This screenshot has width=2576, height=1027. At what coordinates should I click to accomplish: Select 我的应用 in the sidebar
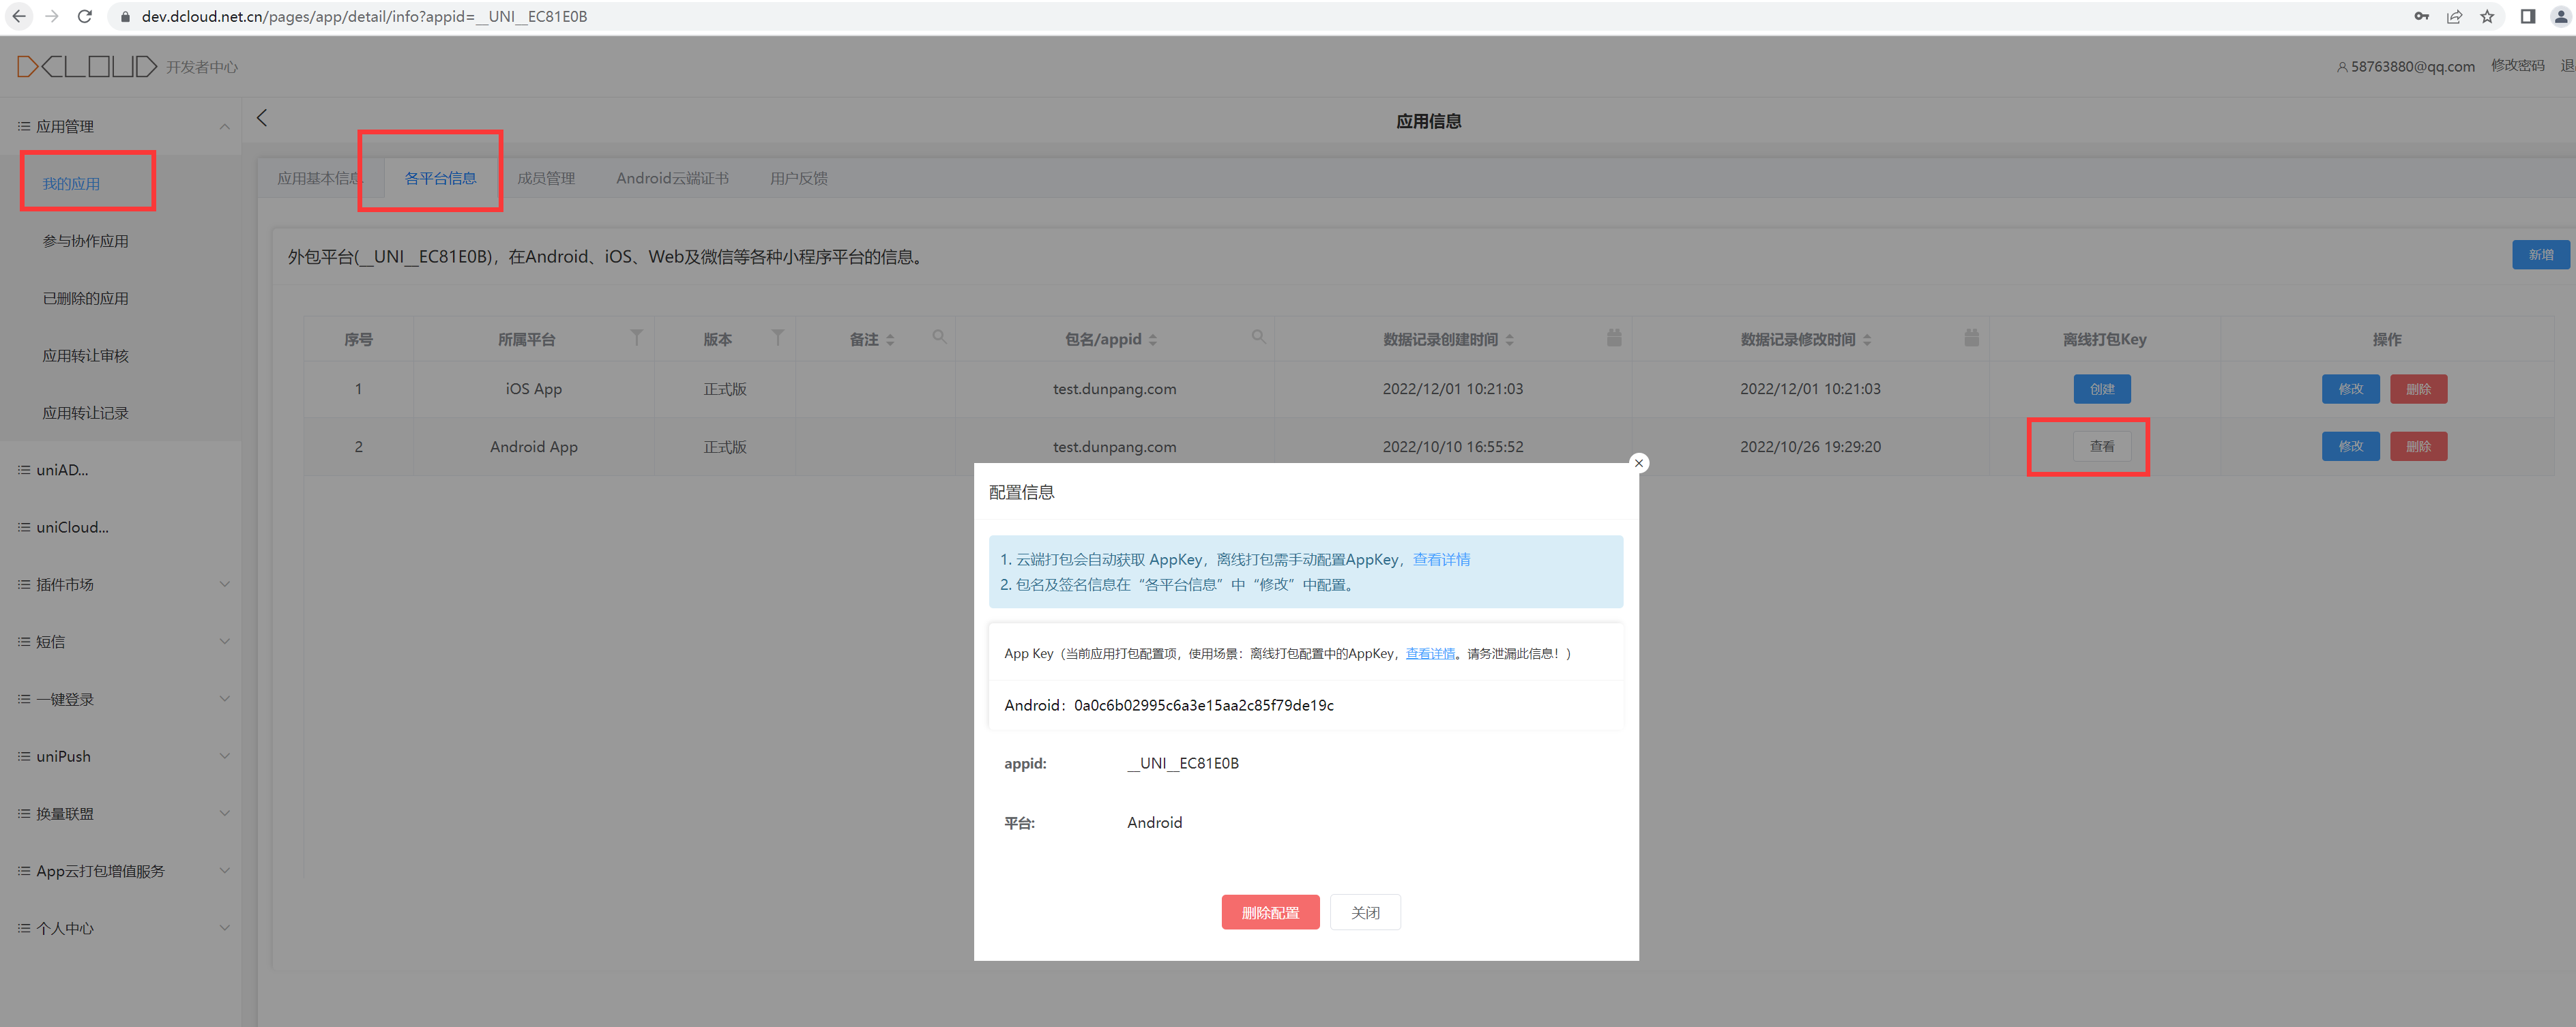click(x=71, y=184)
